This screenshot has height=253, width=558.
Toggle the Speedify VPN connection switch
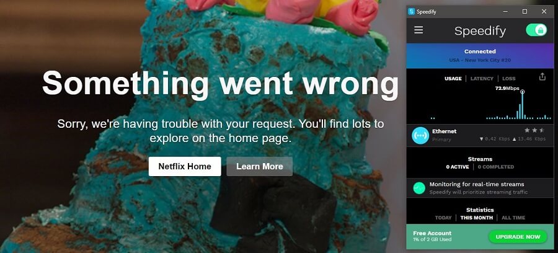[x=536, y=30]
